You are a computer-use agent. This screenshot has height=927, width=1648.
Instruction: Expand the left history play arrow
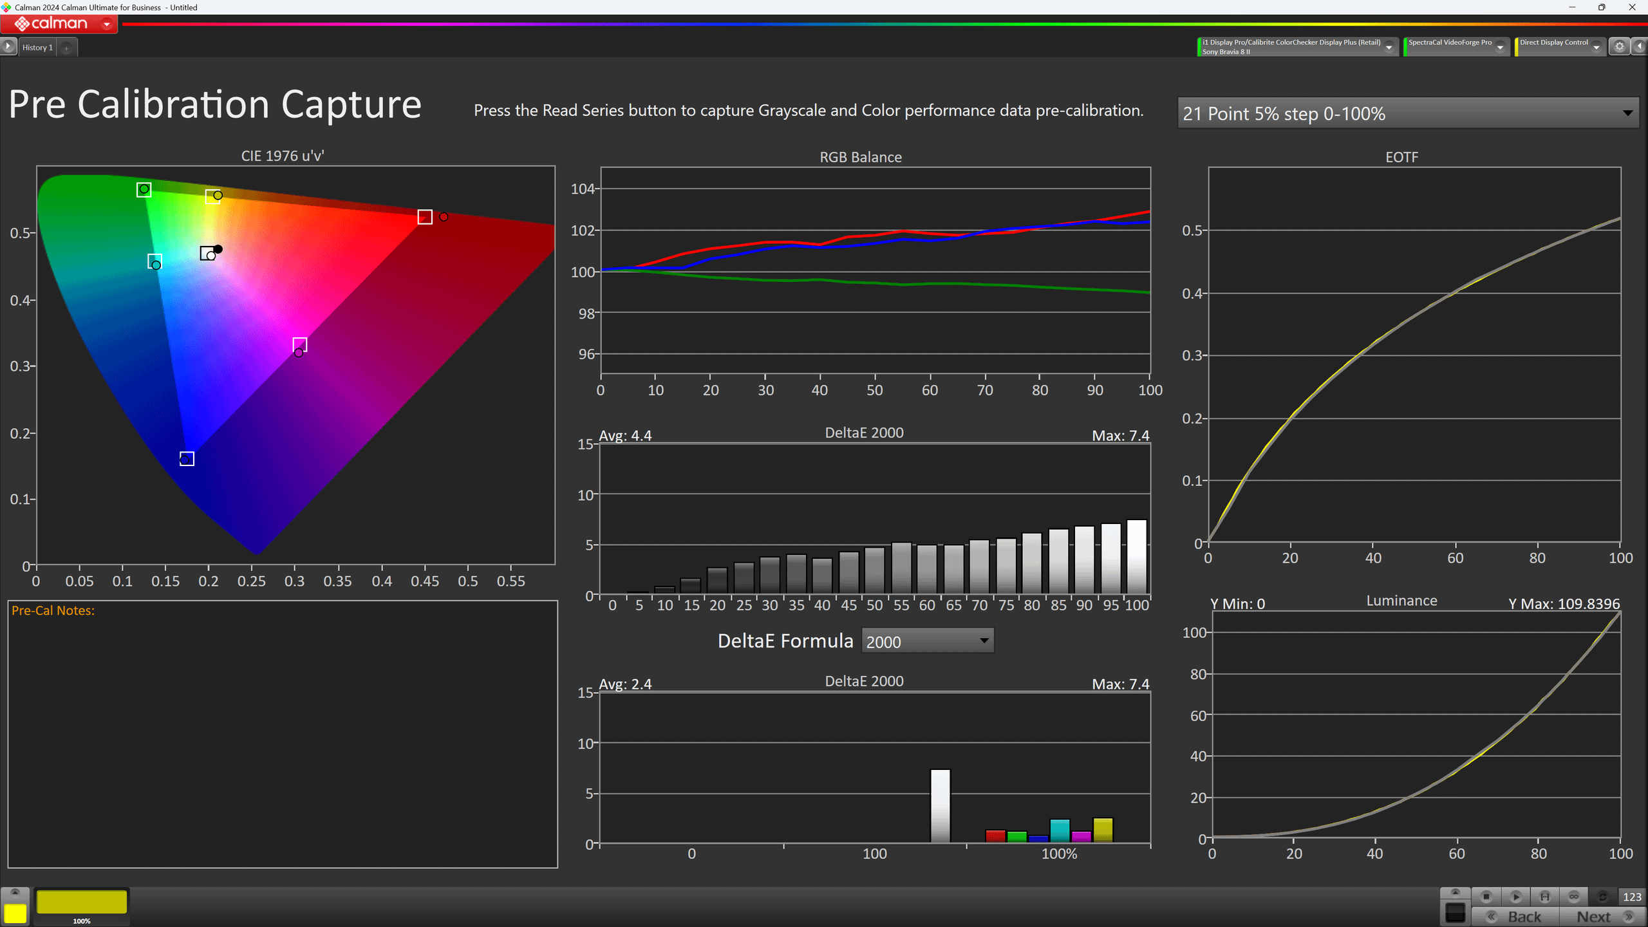click(x=8, y=46)
